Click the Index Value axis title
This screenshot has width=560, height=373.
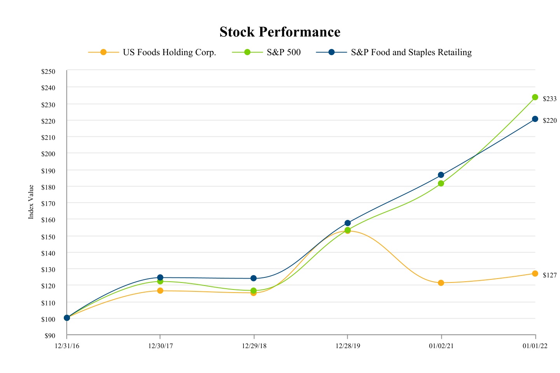(x=31, y=202)
